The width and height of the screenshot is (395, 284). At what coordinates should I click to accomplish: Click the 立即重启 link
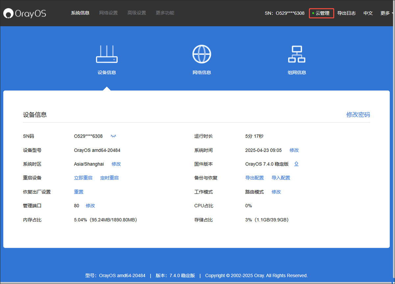[83, 178]
